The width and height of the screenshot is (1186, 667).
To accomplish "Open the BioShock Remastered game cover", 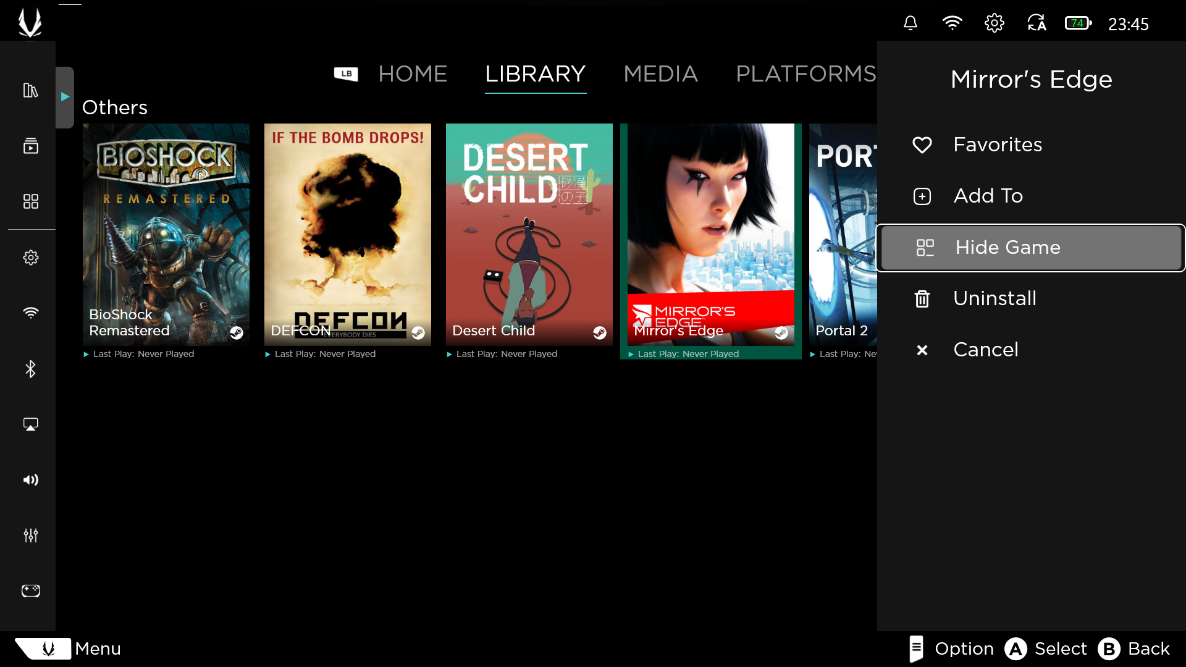I will point(166,235).
